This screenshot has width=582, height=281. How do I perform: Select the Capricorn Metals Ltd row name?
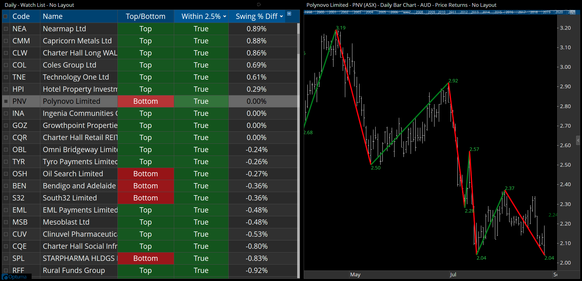79,41
